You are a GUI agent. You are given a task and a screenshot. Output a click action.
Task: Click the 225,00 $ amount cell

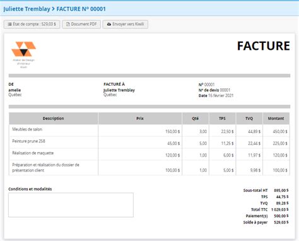tap(280, 143)
